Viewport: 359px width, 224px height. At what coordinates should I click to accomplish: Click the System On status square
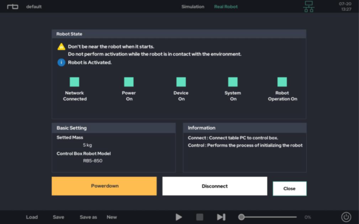click(x=233, y=82)
